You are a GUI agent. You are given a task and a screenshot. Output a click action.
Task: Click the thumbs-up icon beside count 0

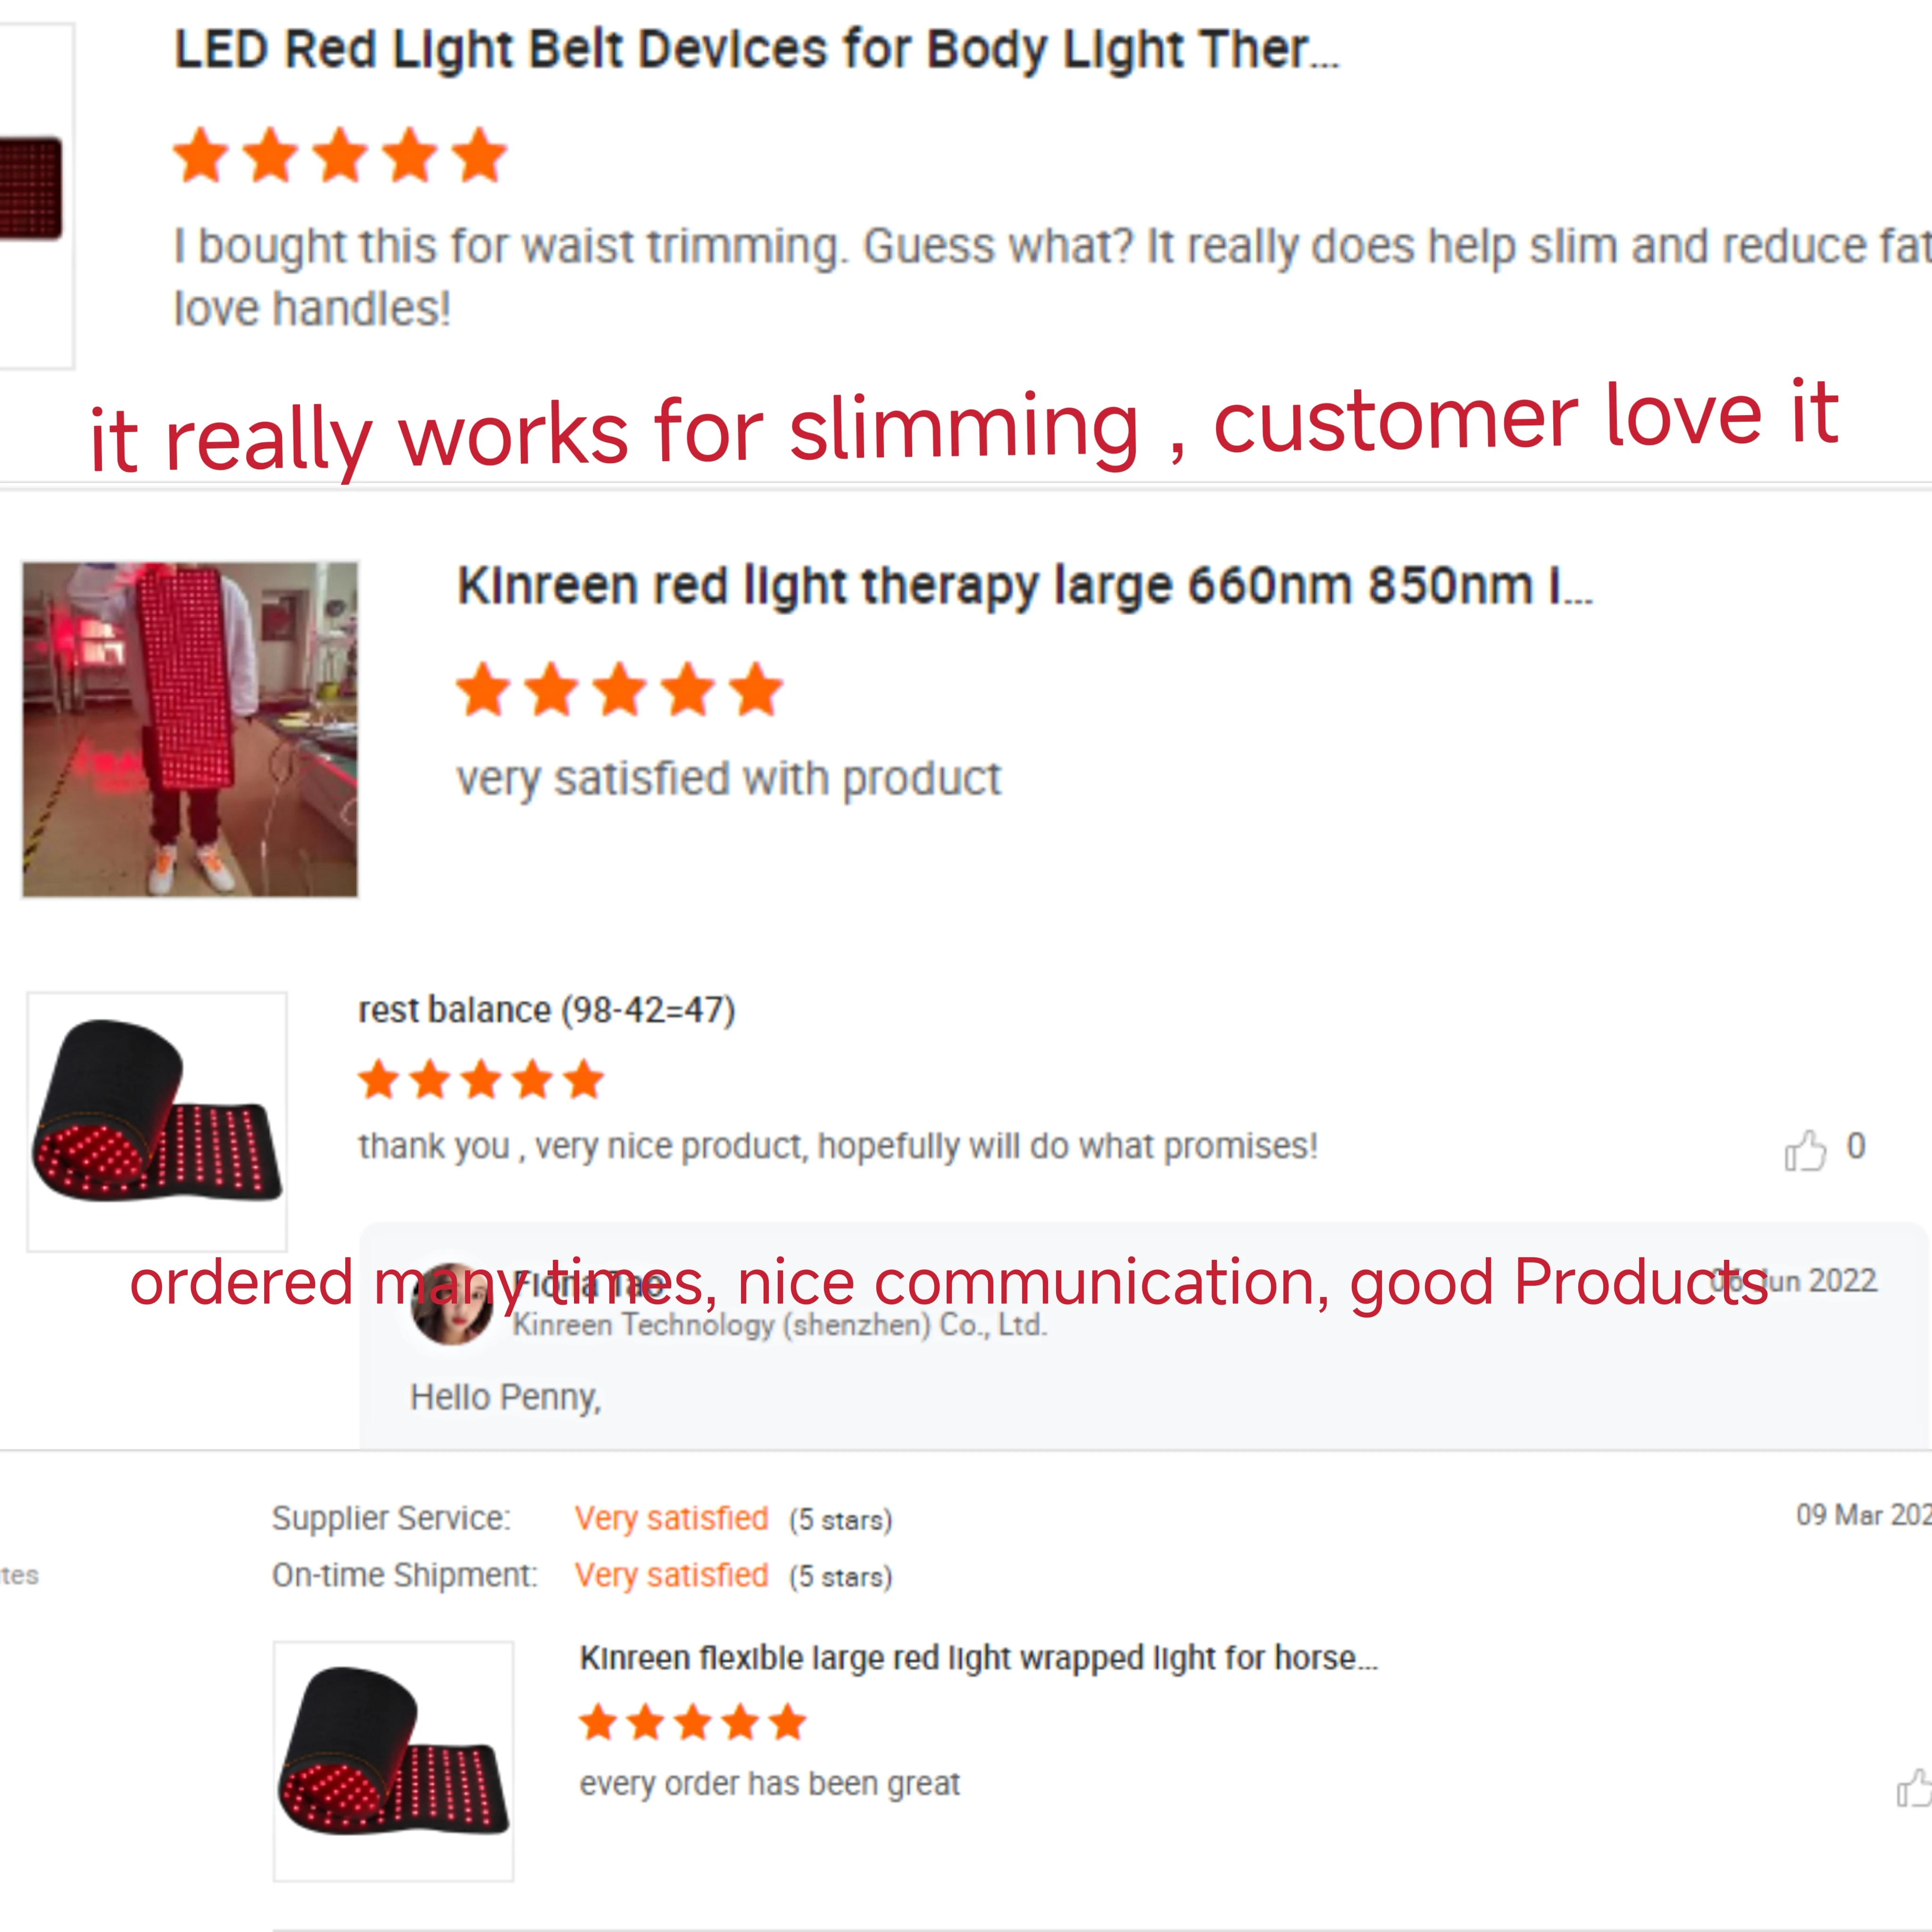click(1805, 1150)
